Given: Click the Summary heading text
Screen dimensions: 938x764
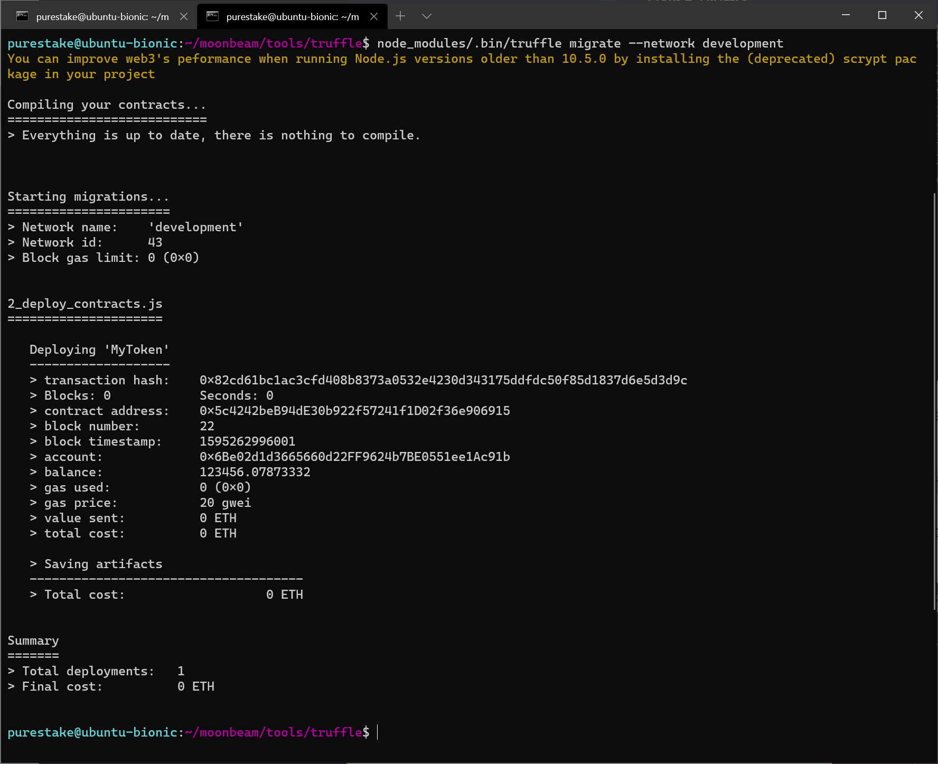Looking at the screenshot, I should pos(33,640).
